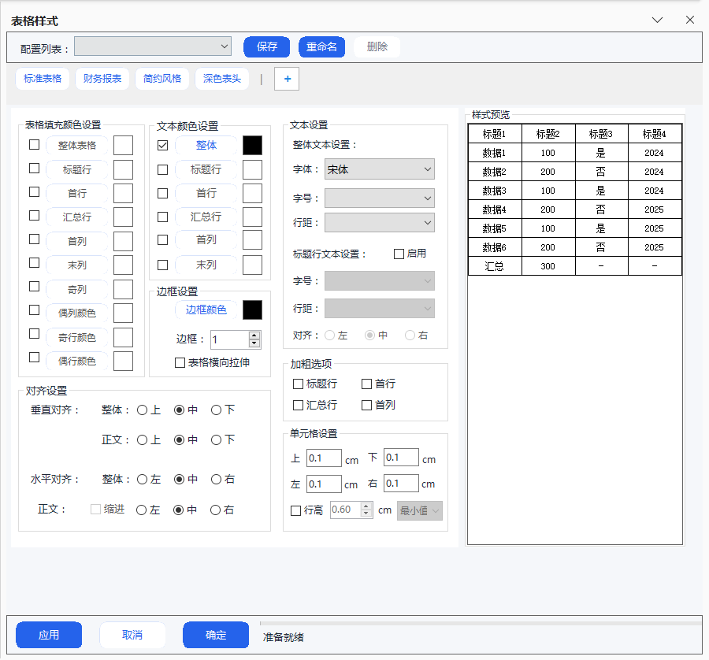This screenshot has width=709, height=660.
Task: Select 上 for 垂直对齐 整体
Action: [x=142, y=410]
